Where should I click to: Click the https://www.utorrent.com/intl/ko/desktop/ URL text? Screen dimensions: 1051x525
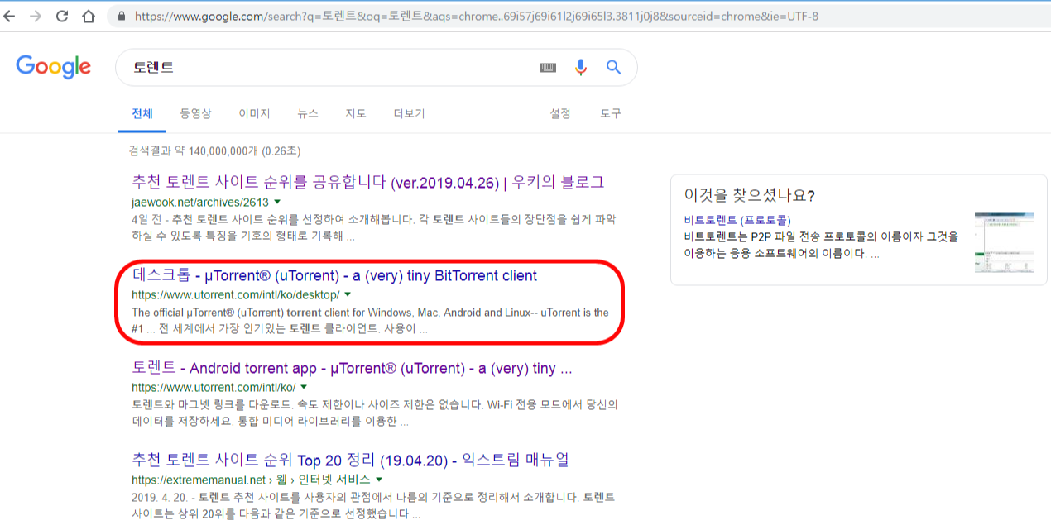coord(235,295)
